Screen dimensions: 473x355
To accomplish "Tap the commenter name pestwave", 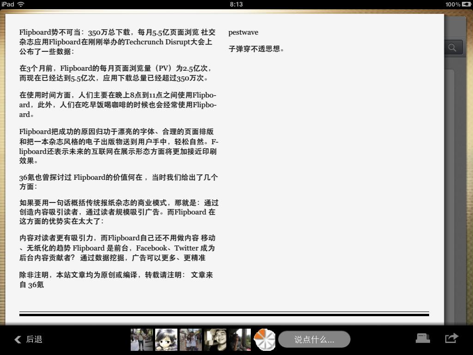I will tap(243, 32).
